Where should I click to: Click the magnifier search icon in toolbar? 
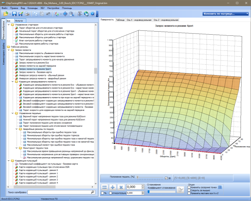coord(71,14)
